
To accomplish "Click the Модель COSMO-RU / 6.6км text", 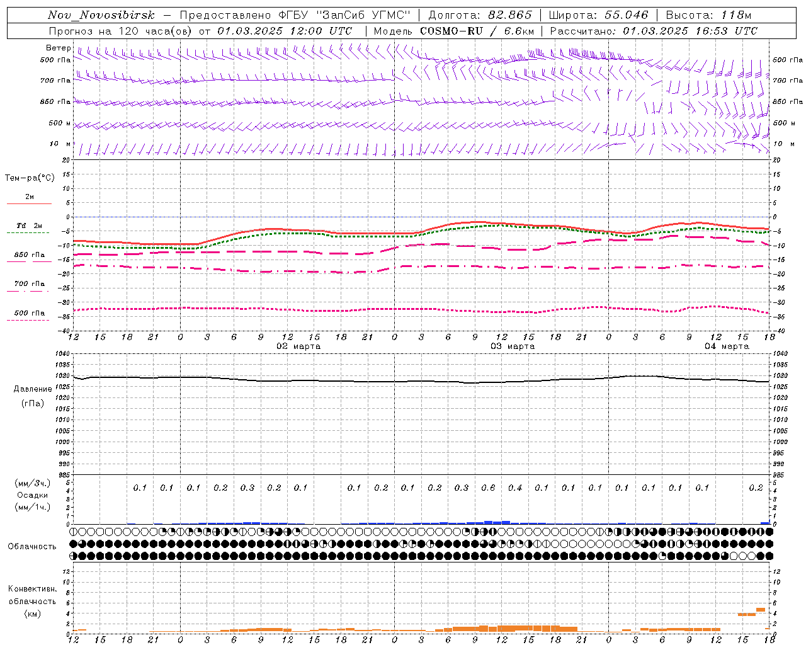I will [454, 31].
